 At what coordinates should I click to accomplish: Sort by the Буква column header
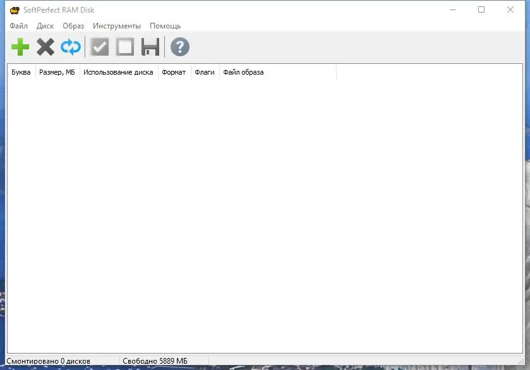point(21,72)
